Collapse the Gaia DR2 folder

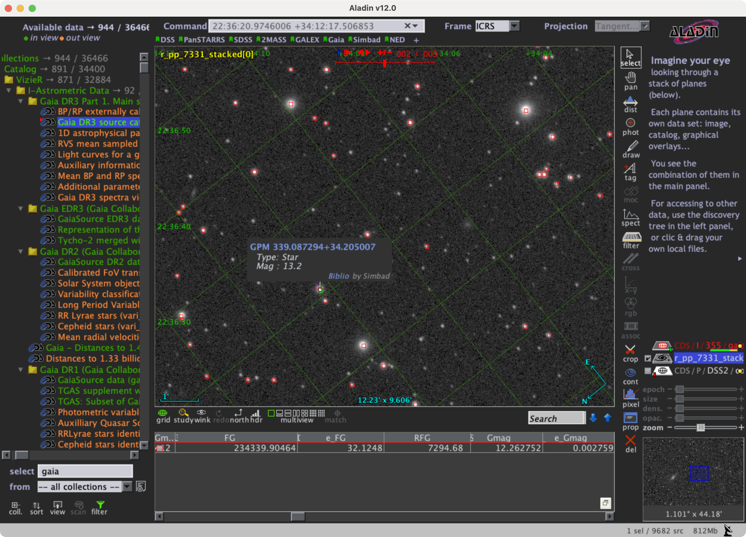point(21,251)
